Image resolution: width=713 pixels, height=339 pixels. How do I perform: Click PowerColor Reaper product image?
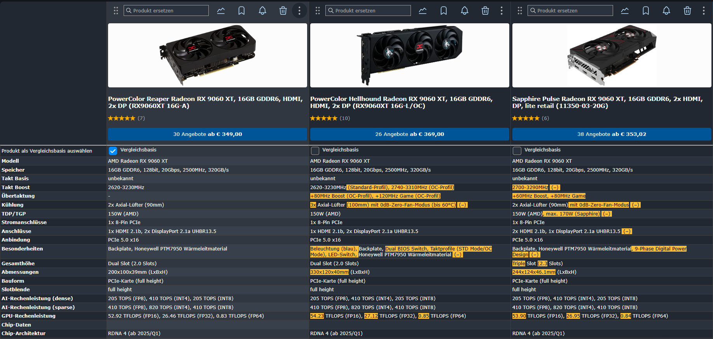click(x=208, y=55)
